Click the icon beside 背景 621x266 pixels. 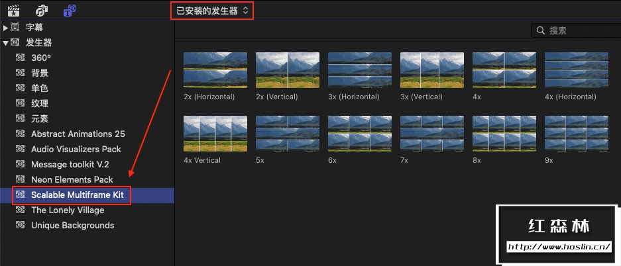click(20, 73)
